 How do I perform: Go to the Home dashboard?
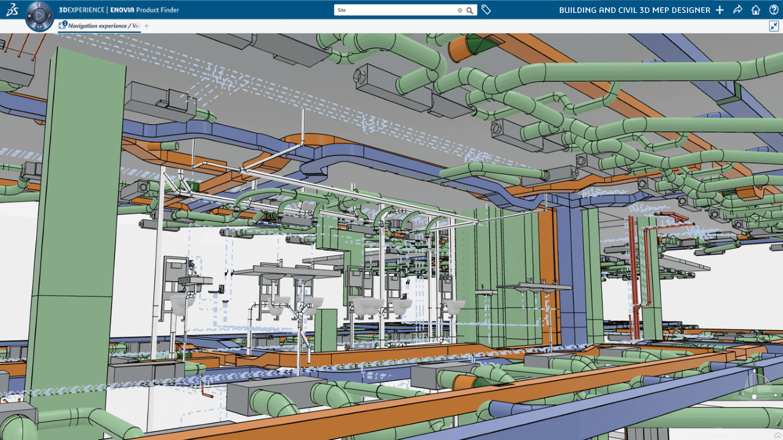pos(756,10)
